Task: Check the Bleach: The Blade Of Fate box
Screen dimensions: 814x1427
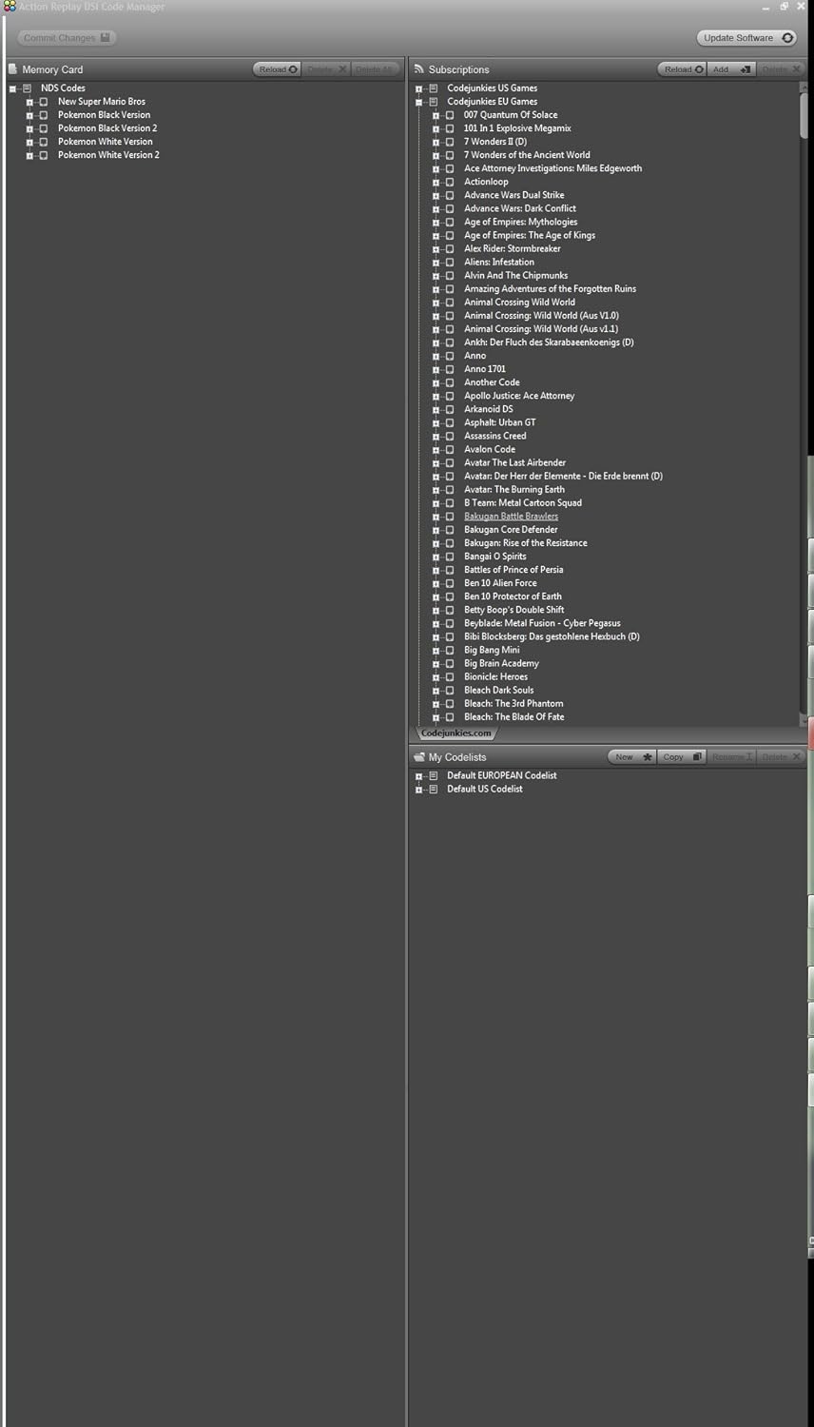Action: pos(450,717)
